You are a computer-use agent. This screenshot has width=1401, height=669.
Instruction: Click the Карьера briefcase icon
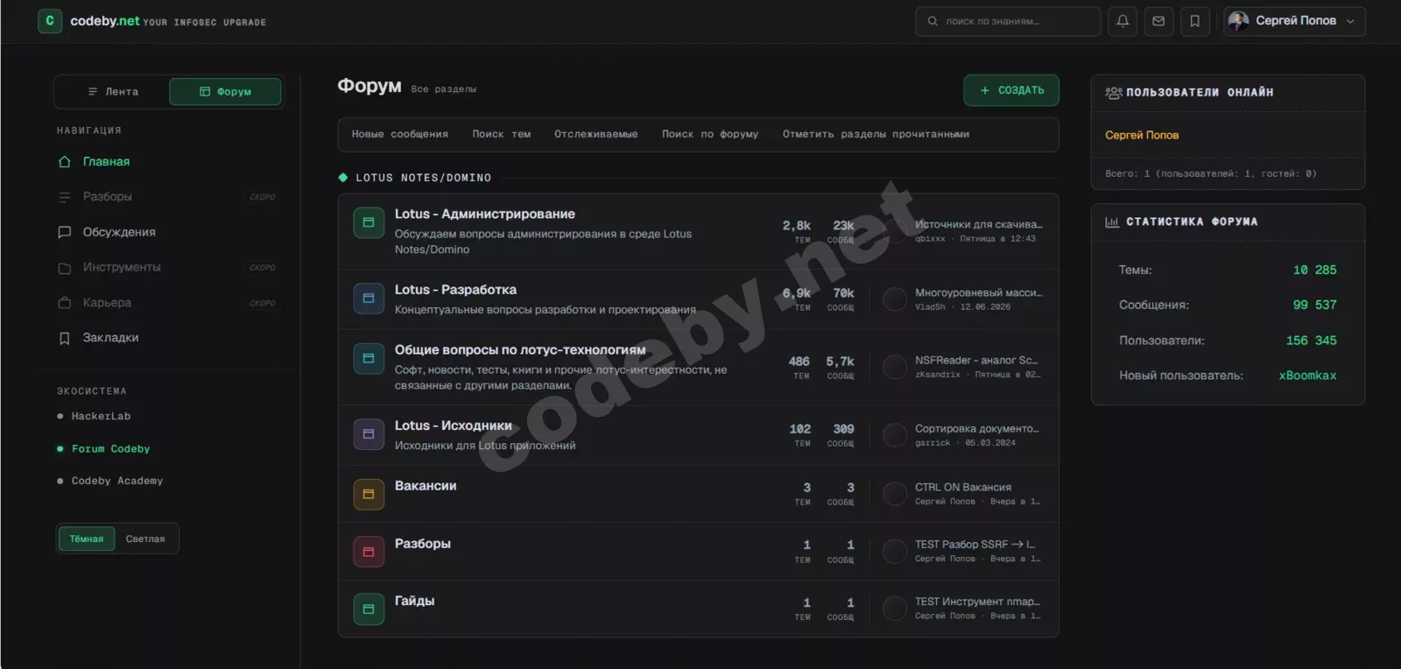click(64, 303)
